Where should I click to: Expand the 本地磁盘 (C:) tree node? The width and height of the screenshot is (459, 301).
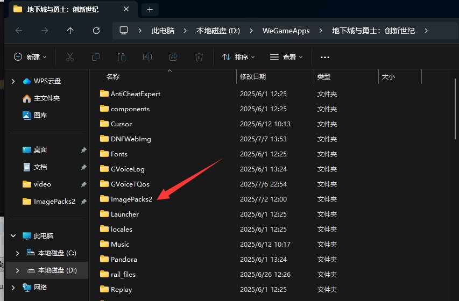[x=17, y=253]
